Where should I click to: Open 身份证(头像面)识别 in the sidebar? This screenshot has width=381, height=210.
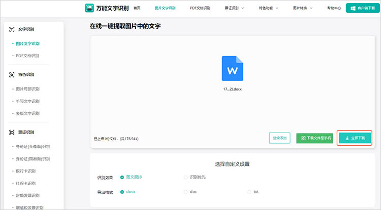point(33,147)
